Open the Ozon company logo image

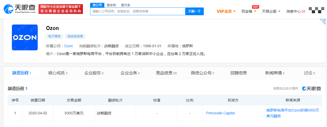[x=25, y=37]
